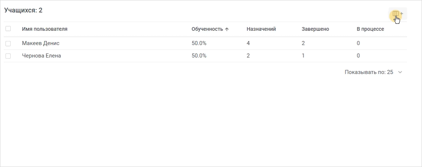Click the chevron beside rows-per-page 25

400,72
